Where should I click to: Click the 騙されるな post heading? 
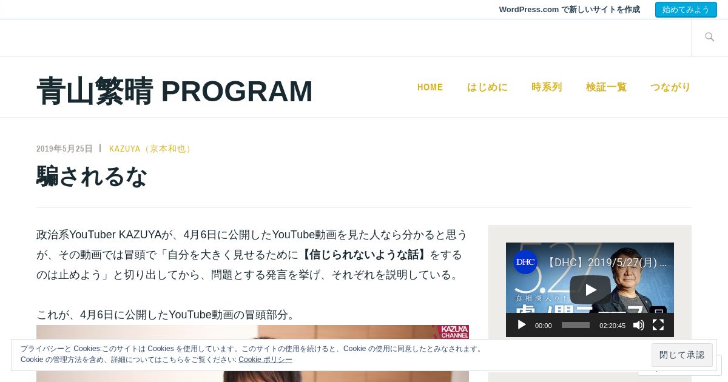click(x=92, y=176)
